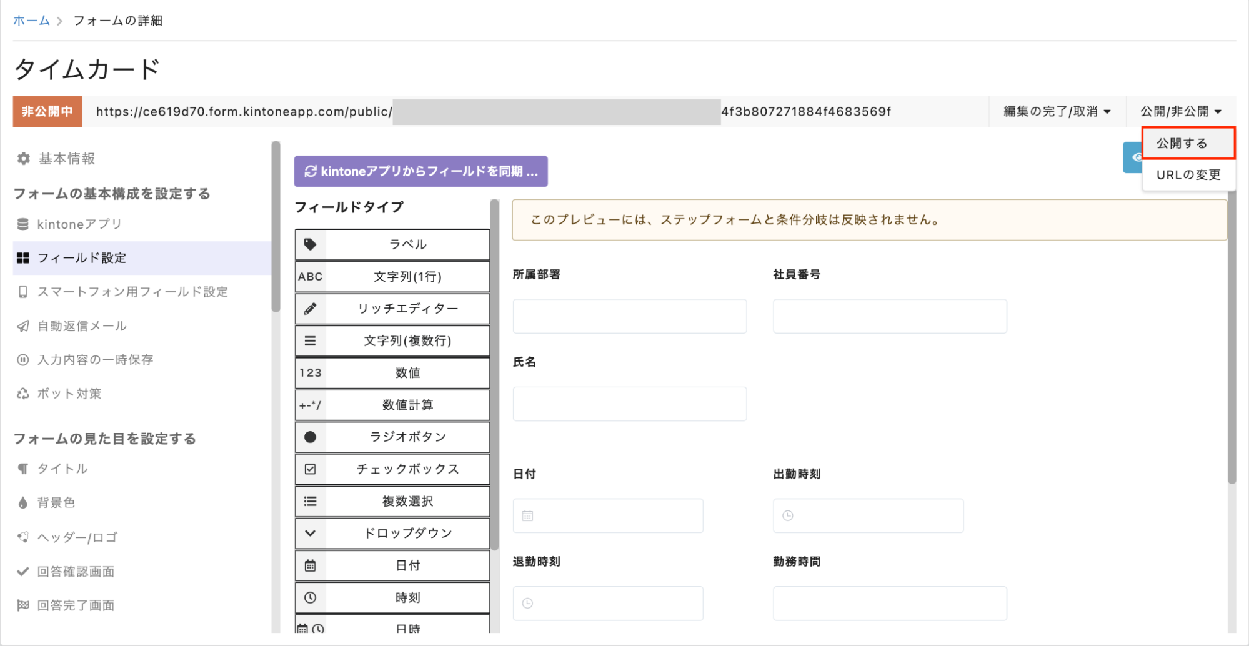Viewport: 1249px width, 646px height.
Task: Click the 背景色 droplet icon
Action: click(x=23, y=503)
